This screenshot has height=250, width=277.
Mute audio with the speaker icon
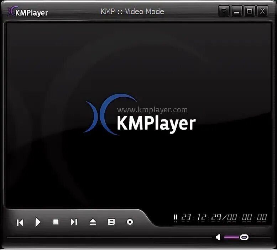[218, 237]
